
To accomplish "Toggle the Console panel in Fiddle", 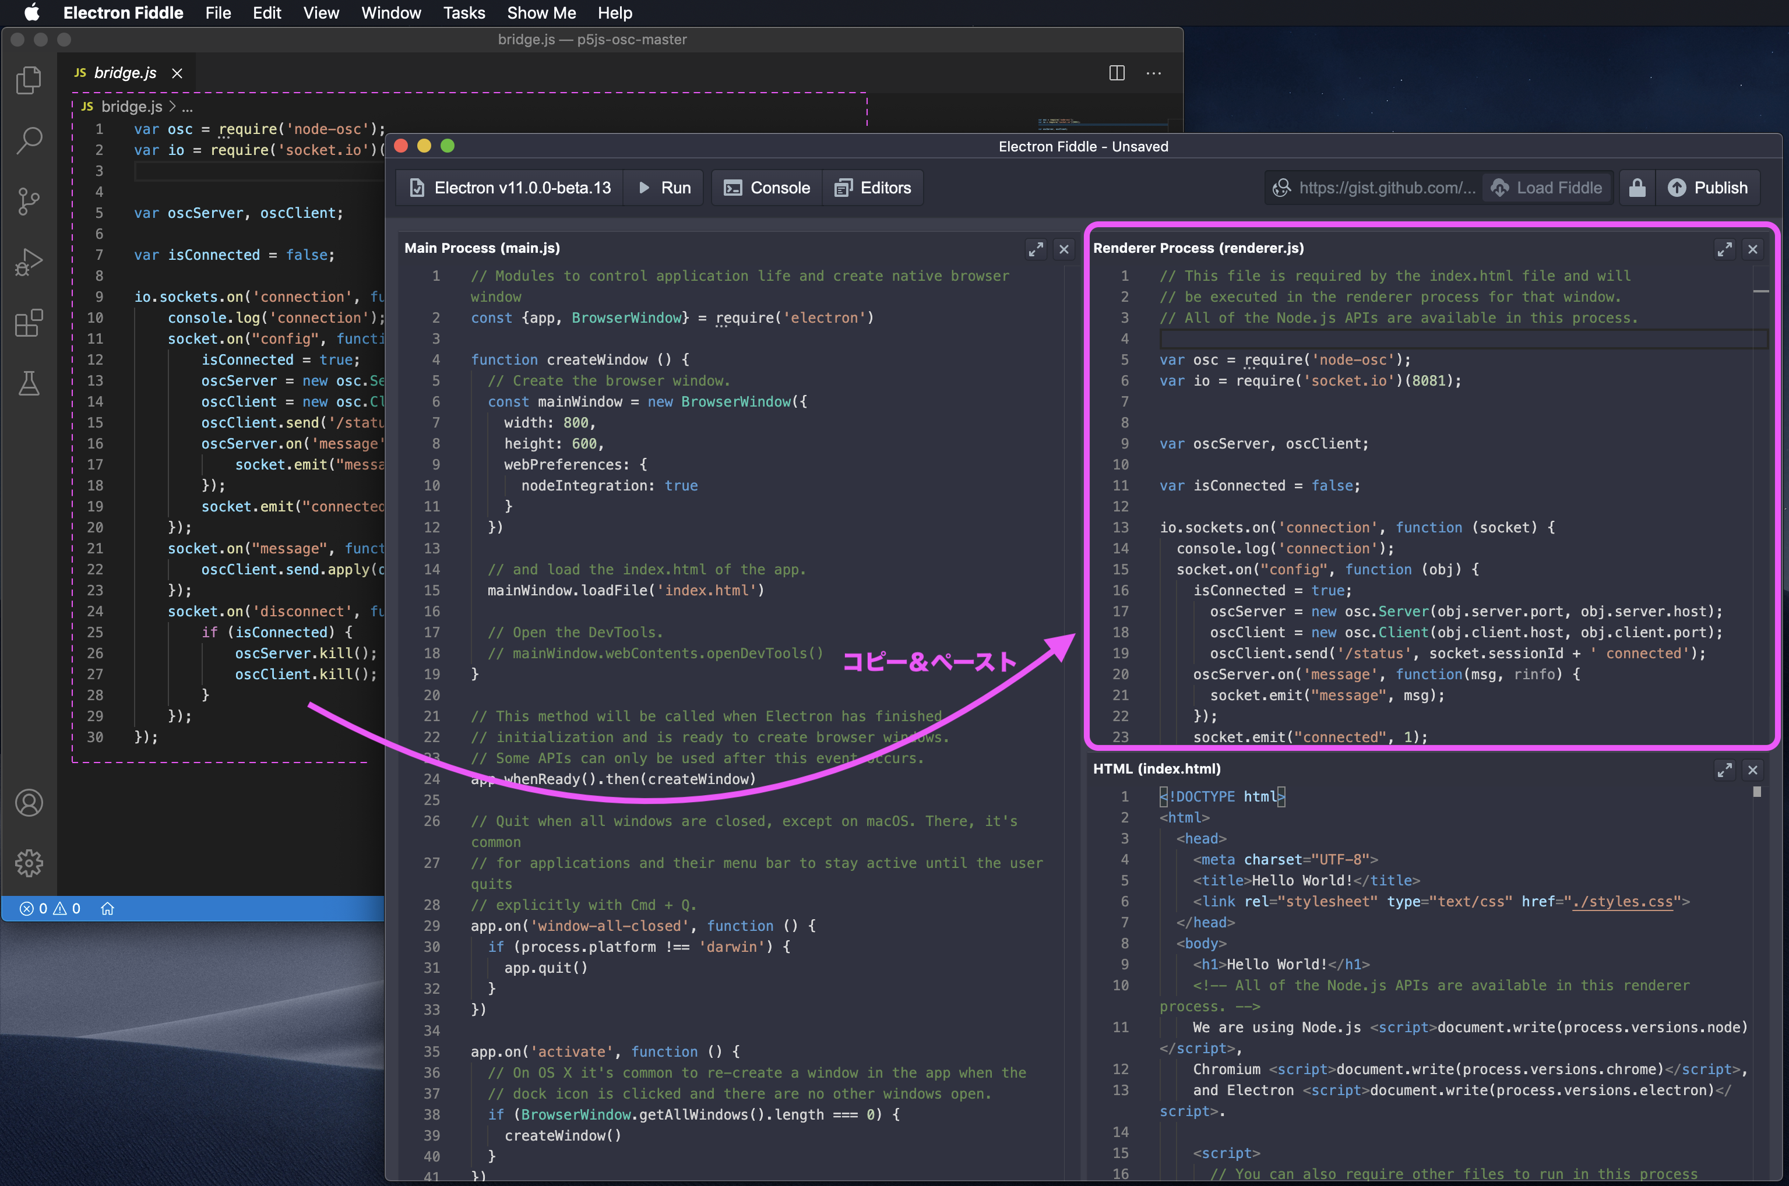I will 766,188.
